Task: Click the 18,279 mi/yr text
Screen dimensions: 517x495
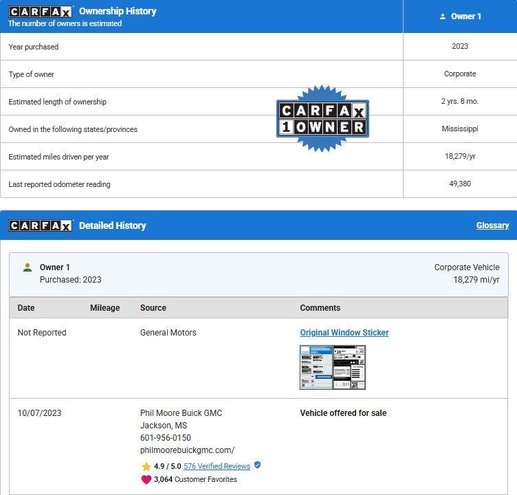Action: [x=476, y=280]
